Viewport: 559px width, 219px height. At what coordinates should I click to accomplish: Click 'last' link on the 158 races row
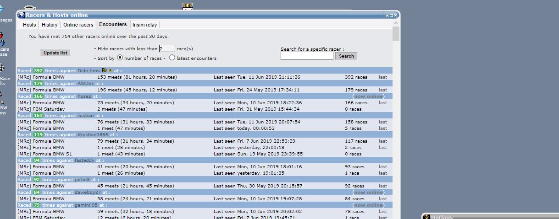[383, 122]
